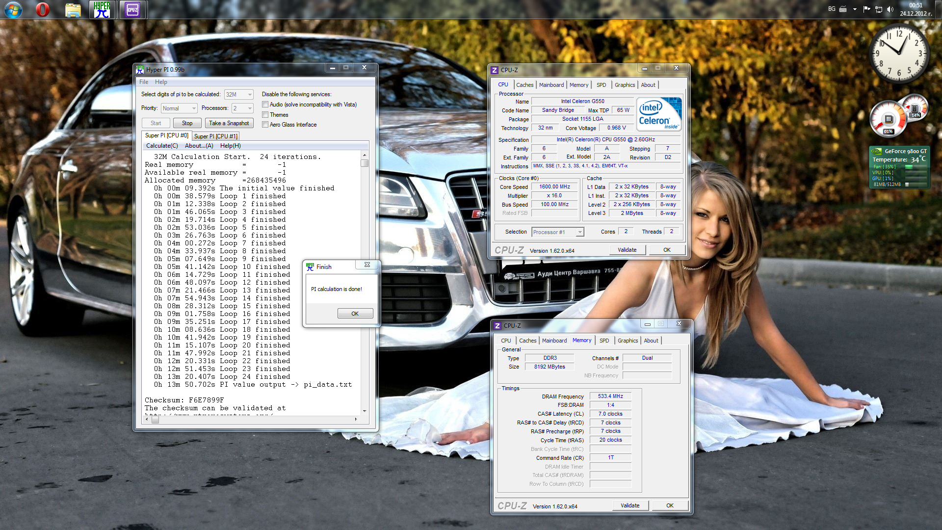Click the analog clock desktop gadget
The width and height of the screenshot is (942, 530).
tap(898, 53)
